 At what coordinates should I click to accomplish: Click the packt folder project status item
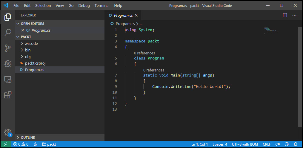coord(49,144)
